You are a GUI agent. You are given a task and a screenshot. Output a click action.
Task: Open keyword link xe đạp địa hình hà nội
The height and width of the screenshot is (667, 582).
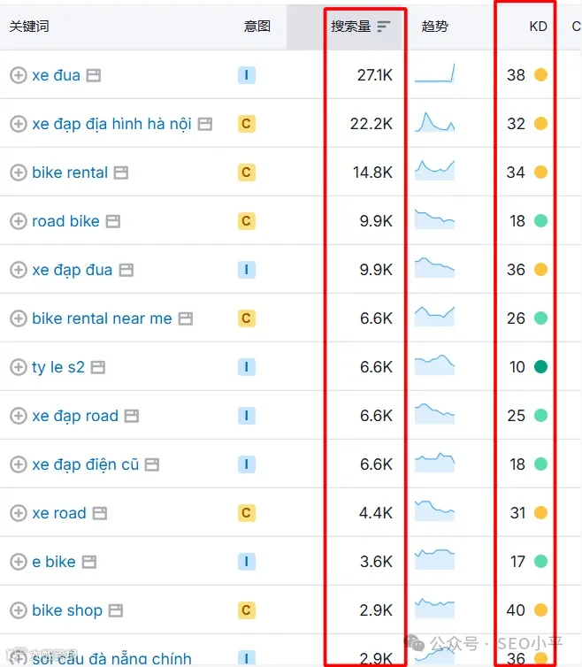tap(112, 124)
